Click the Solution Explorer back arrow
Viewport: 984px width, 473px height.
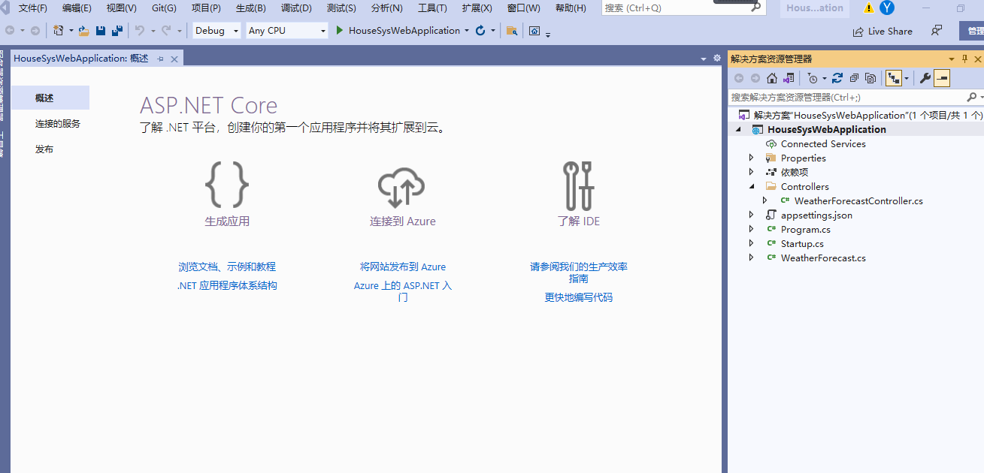(739, 78)
